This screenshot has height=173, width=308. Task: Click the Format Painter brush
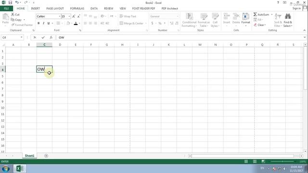[x=13, y=25]
